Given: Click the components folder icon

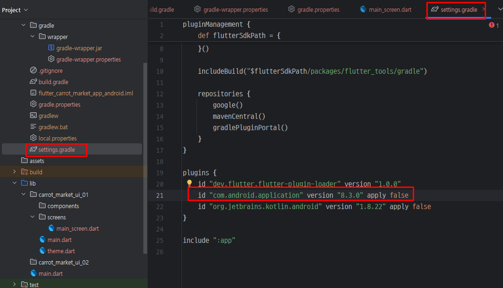Looking at the screenshot, I should coord(42,205).
